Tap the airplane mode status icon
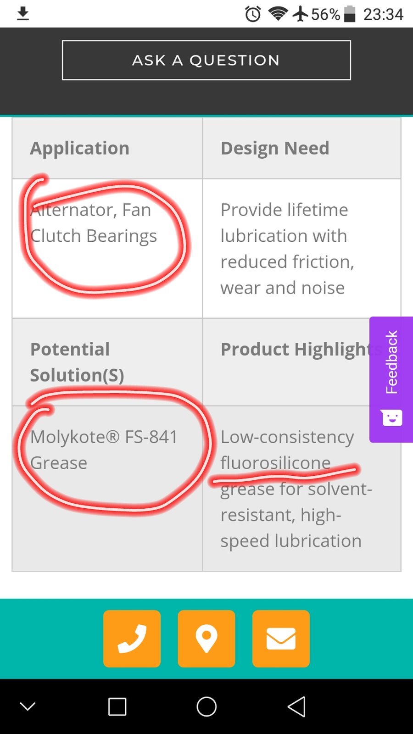This screenshot has width=413, height=734. (x=301, y=14)
